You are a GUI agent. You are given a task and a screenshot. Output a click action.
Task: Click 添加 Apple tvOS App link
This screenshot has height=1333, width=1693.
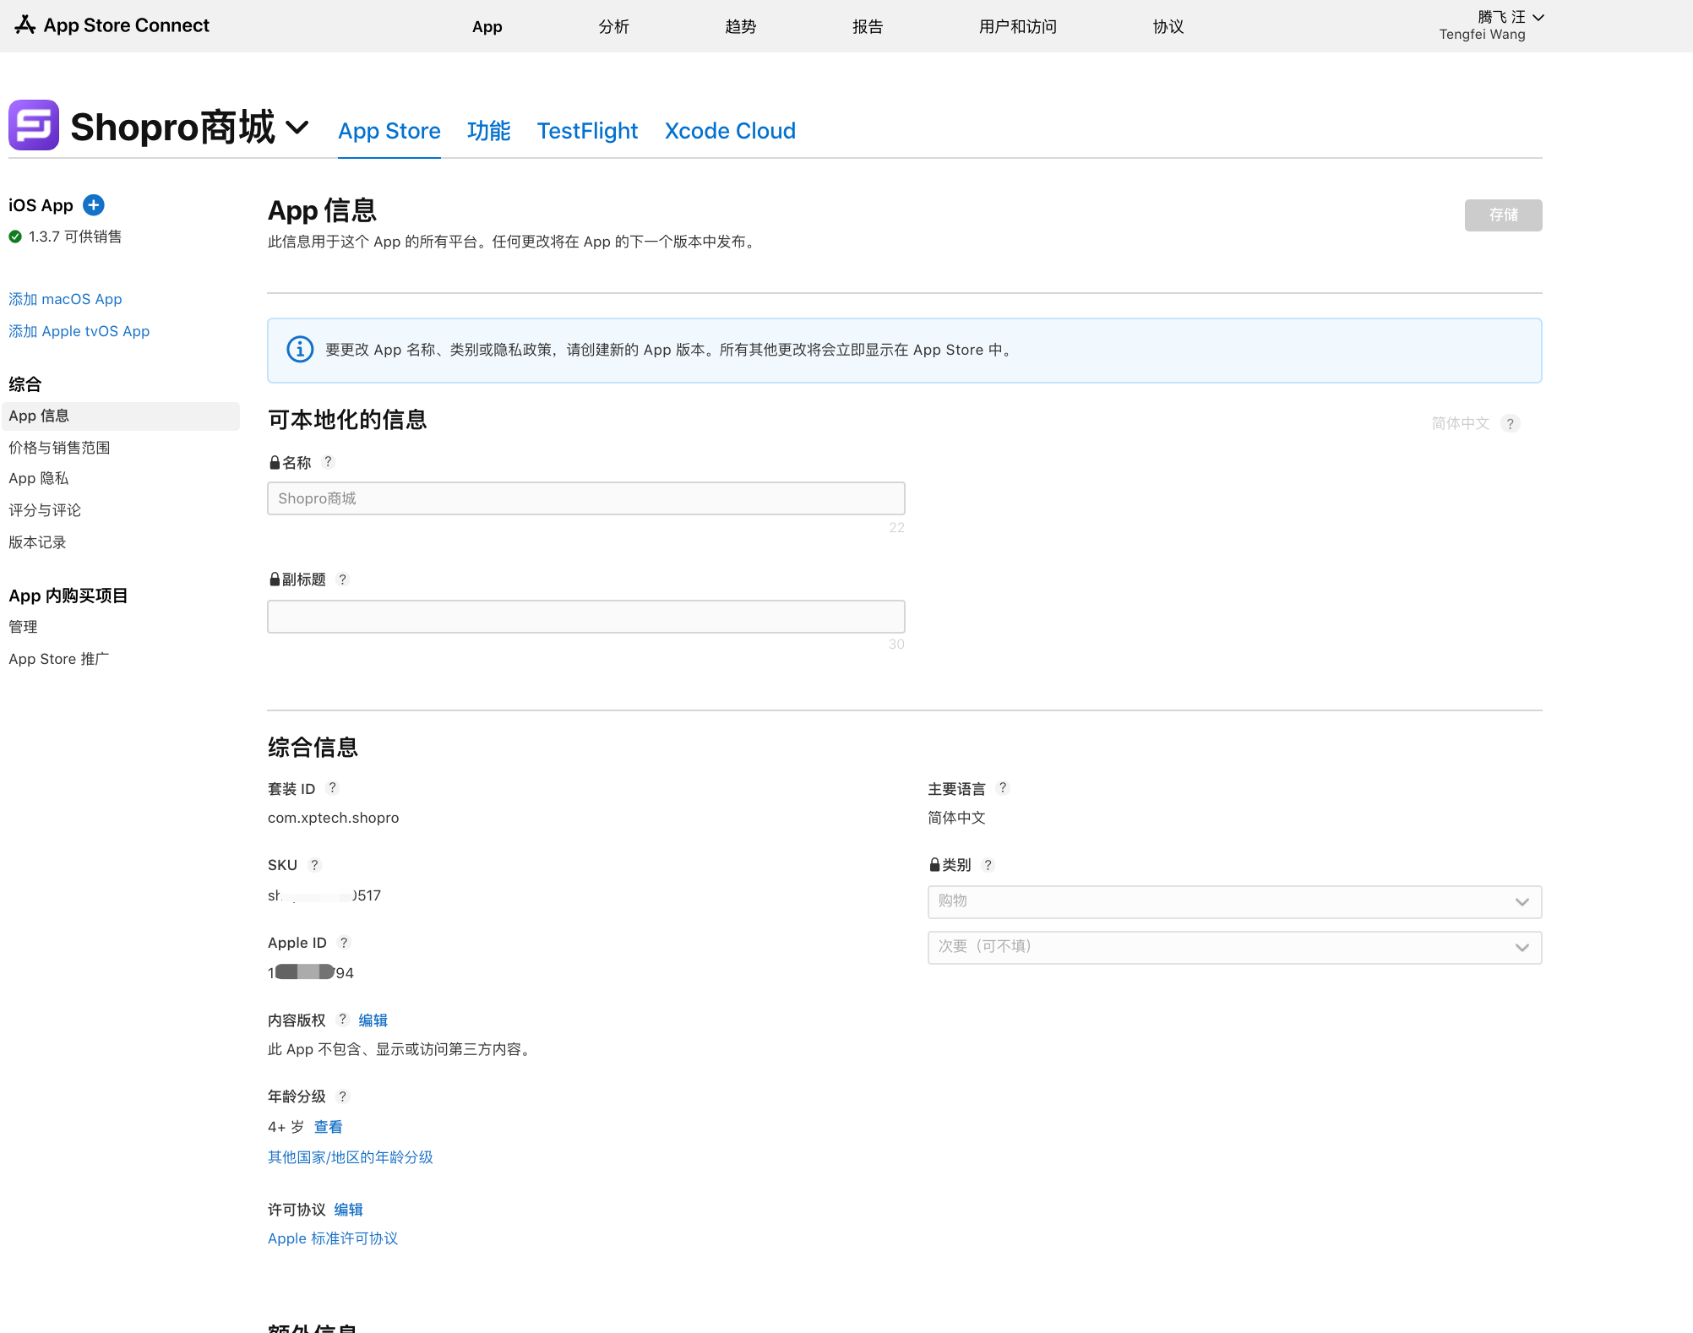[79, 331]
